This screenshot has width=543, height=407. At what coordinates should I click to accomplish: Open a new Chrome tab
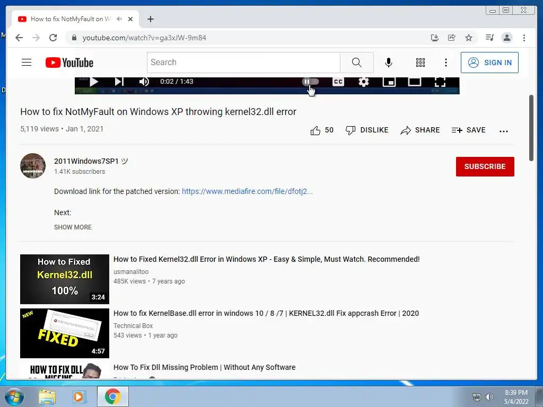tap(150, 19)
